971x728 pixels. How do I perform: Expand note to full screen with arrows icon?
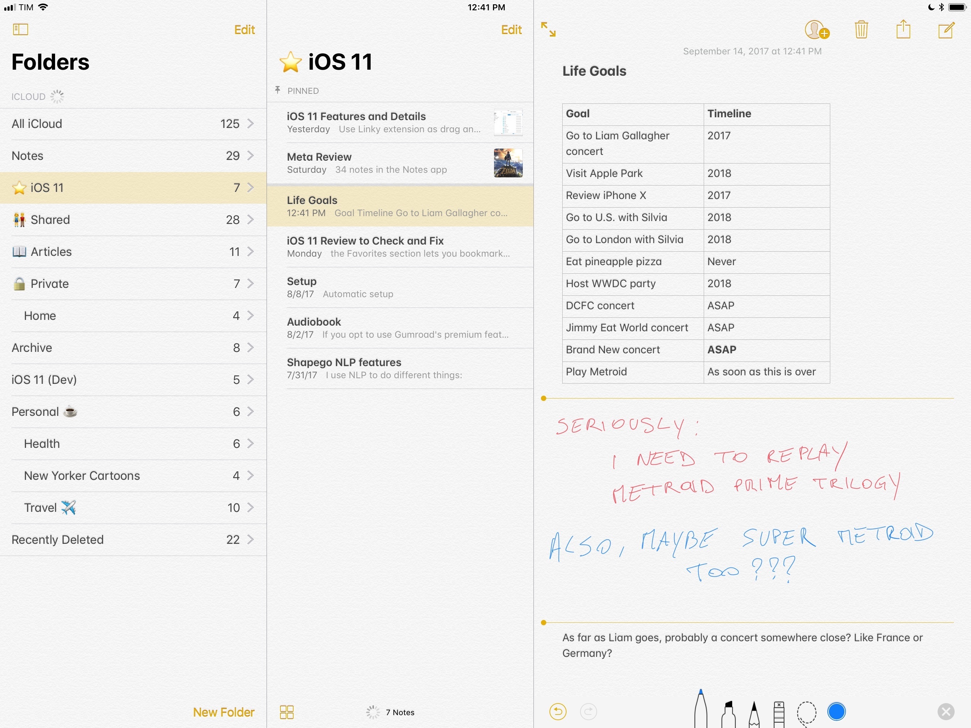click(x=548, y=30)
